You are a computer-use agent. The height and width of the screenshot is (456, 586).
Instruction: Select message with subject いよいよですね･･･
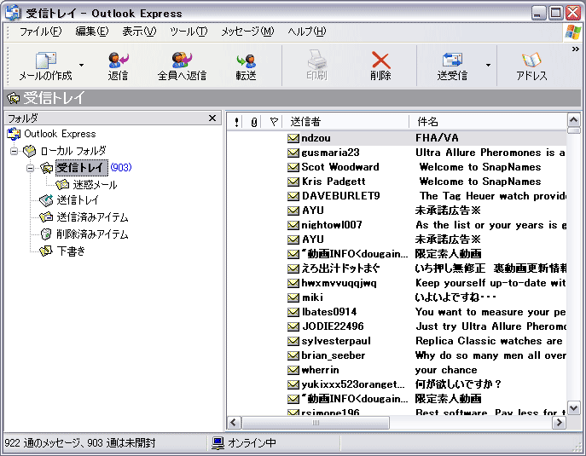tap(397, 297)
